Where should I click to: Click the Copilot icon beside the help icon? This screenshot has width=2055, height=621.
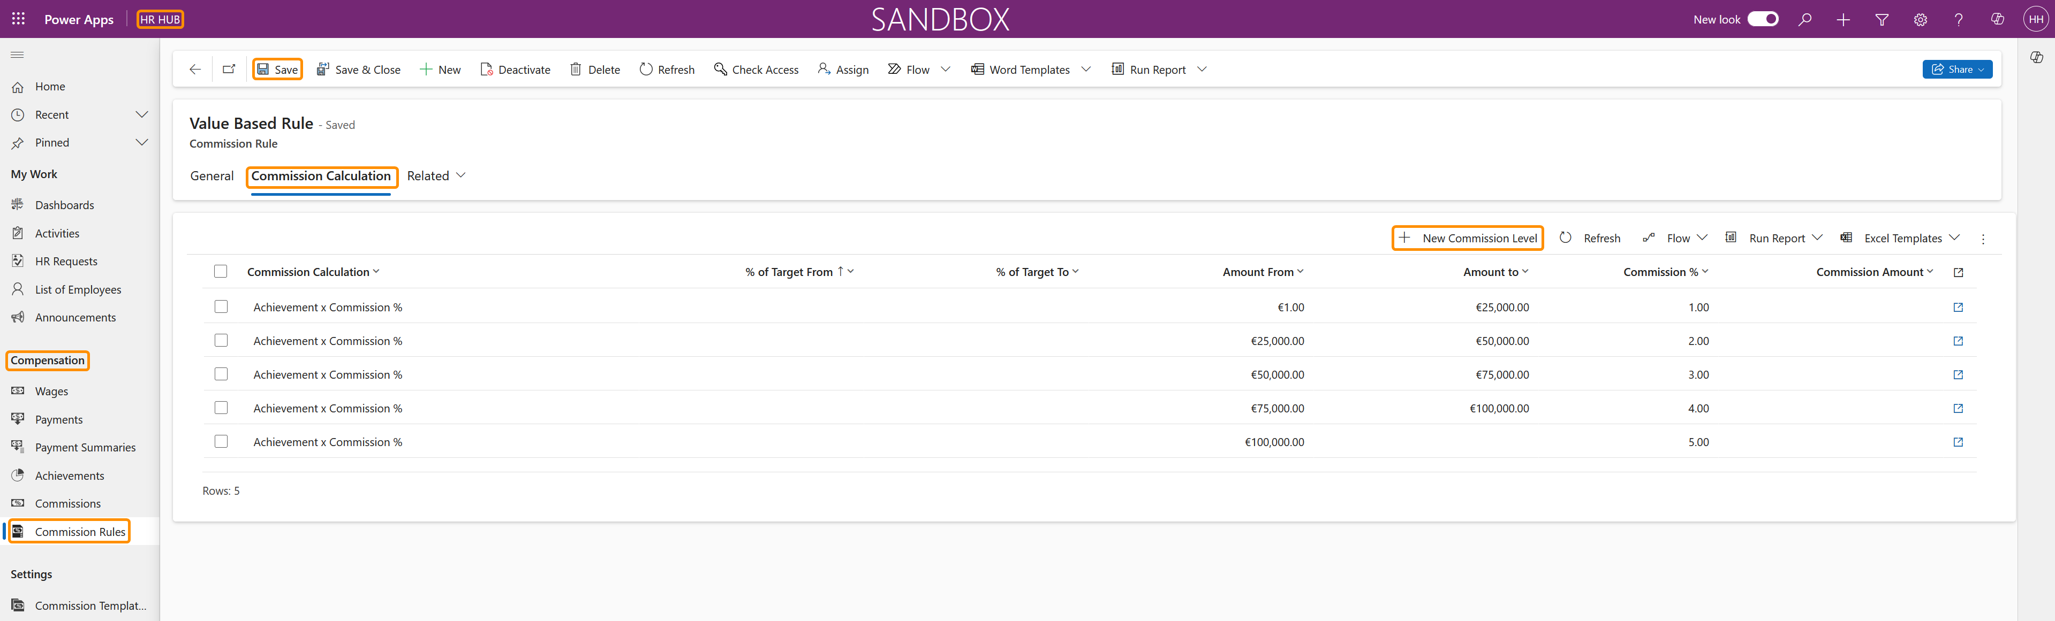coord(1998,19)
